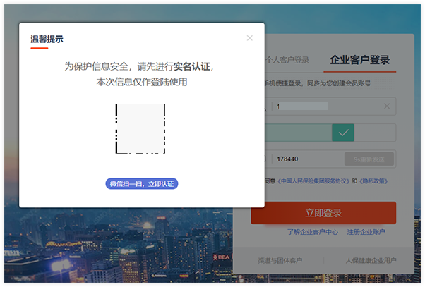Viewport: 425px width, 287px height.
Task: Select the 企业客户登录 tab
Action: [359, 60]
